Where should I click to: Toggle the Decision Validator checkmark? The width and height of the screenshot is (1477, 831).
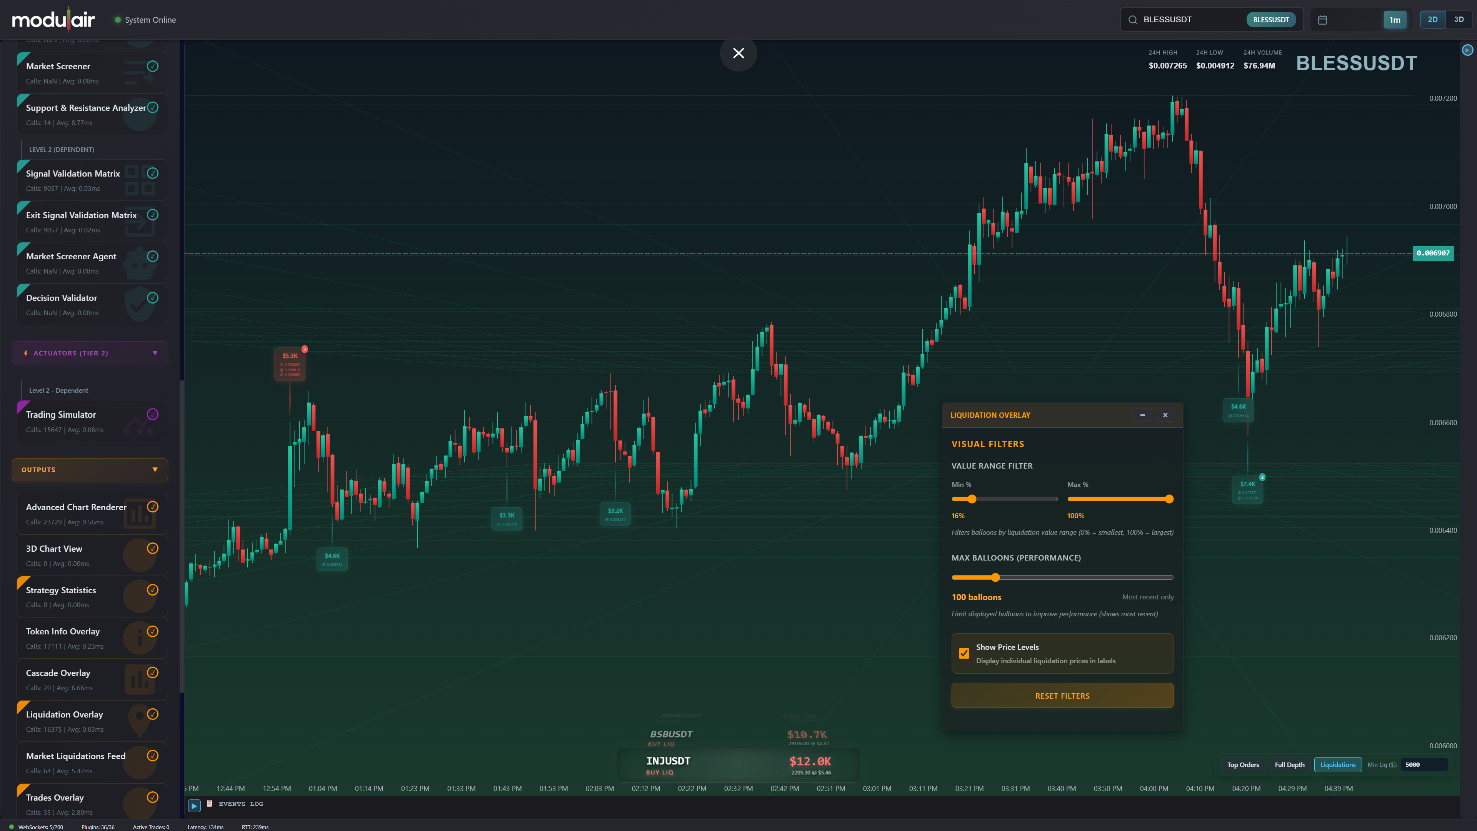[x=153, y=298]
